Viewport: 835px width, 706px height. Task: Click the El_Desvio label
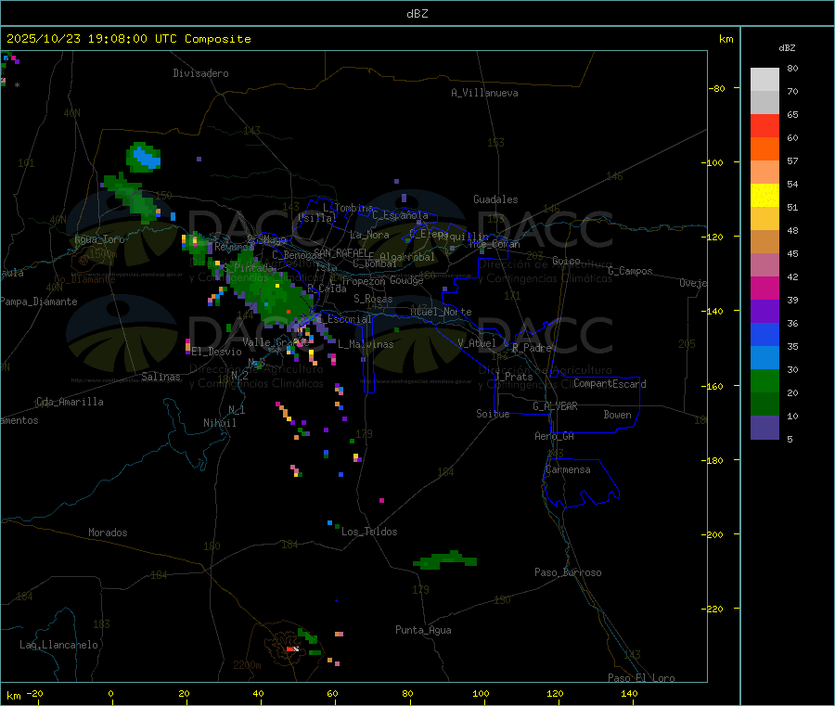tap(216, 352)
